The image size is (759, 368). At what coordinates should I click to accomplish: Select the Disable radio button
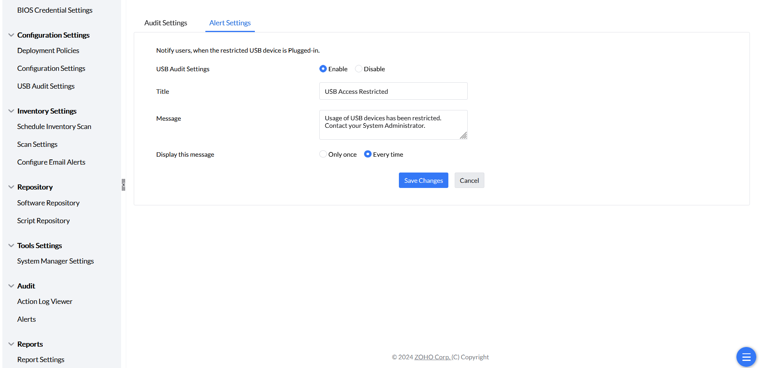(x=359, y=69)
